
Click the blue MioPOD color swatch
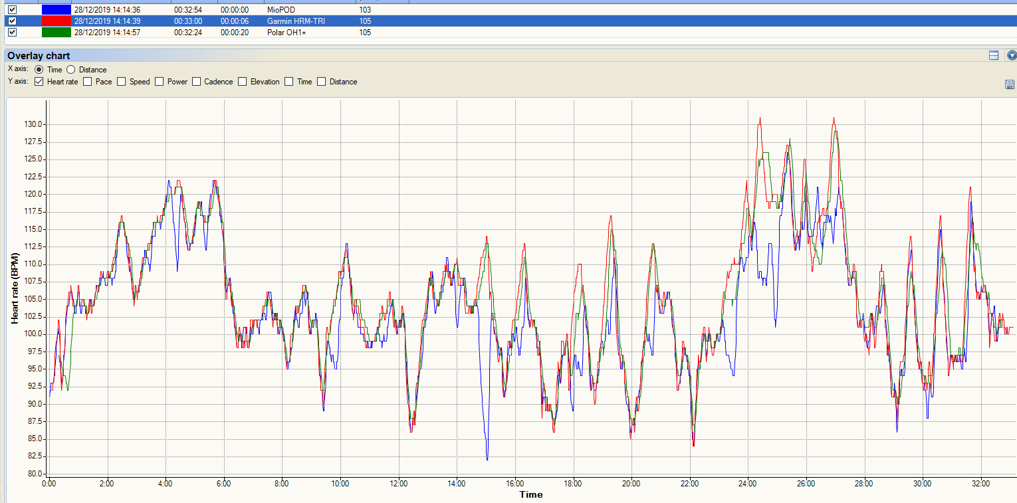pyautogui.click(x=56, y=10)
